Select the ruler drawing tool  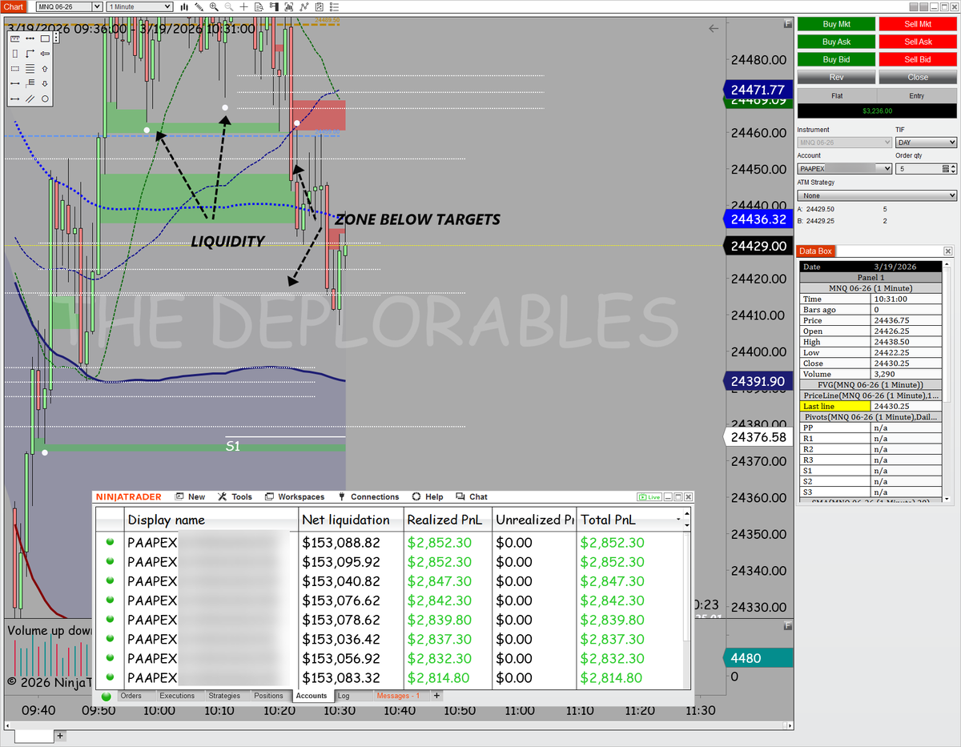pyautogui.click(x=14, y=38)
